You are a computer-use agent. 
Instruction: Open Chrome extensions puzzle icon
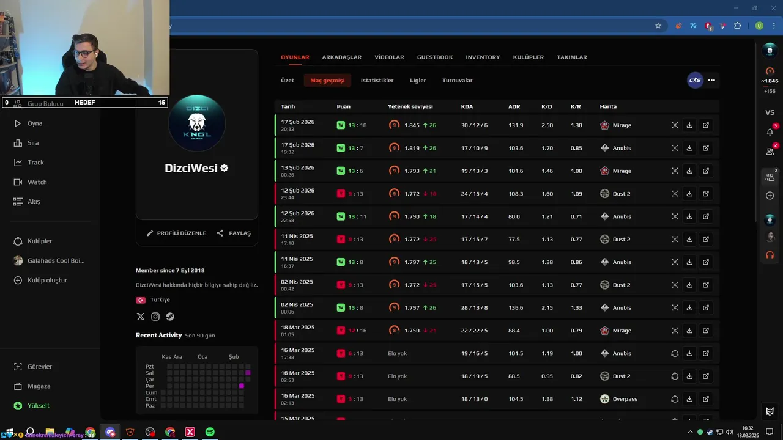tap(737, 26)
